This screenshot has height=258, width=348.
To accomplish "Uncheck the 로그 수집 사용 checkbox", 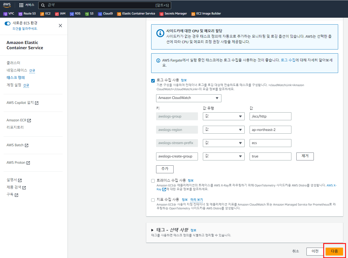I will coord(153,81).
